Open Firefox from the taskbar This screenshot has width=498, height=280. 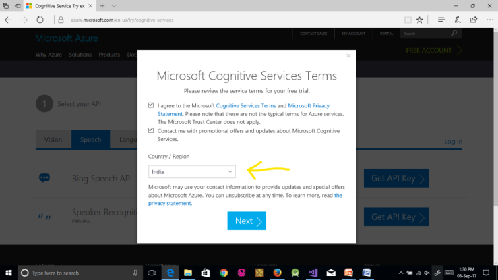pyautogui.click(x=277, y=273)
